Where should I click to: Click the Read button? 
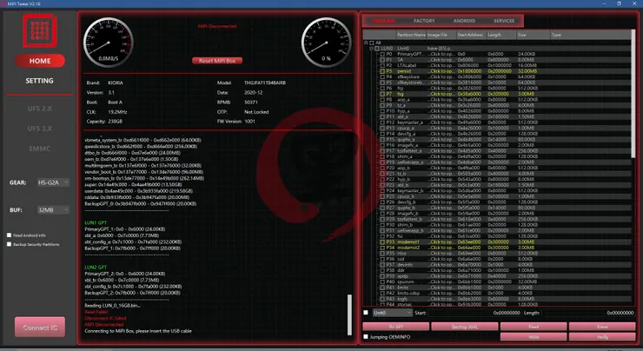coord(534,327)
